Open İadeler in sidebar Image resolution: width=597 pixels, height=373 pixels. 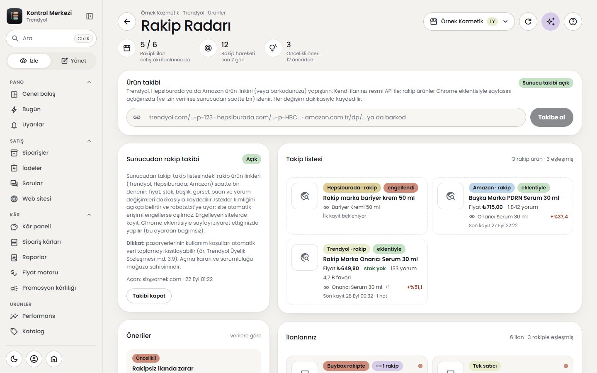pos(51,168)
